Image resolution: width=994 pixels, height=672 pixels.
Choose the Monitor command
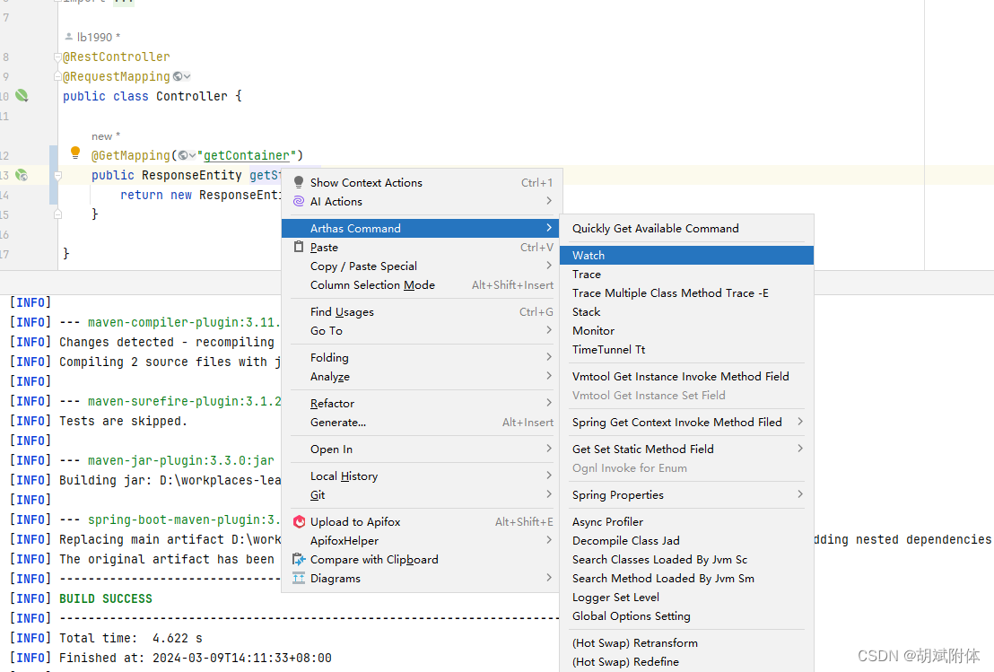[686, 331]
